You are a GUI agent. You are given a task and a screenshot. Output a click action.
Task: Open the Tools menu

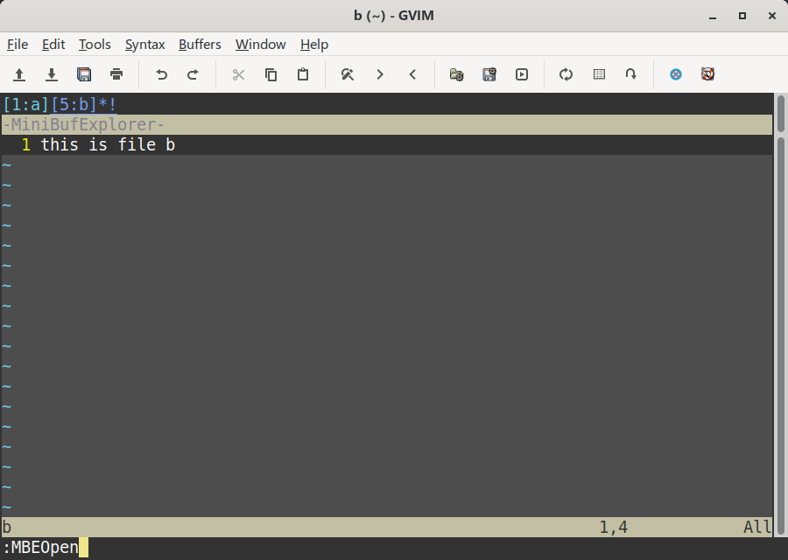point(95,45)
